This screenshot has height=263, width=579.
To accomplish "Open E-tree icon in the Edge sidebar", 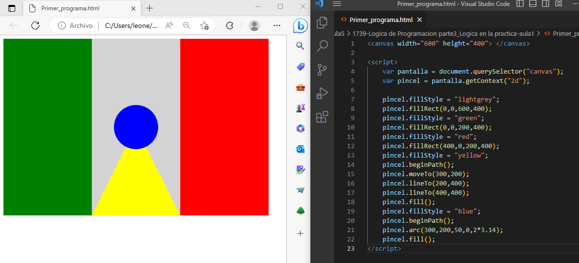I will pos(300,211).
